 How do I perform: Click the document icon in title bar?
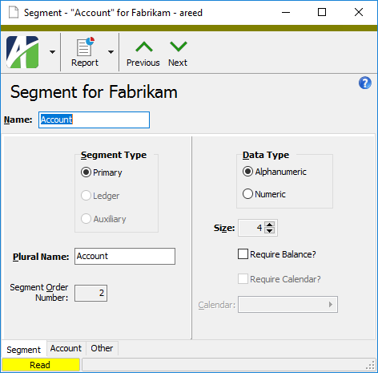coord(14,12)
